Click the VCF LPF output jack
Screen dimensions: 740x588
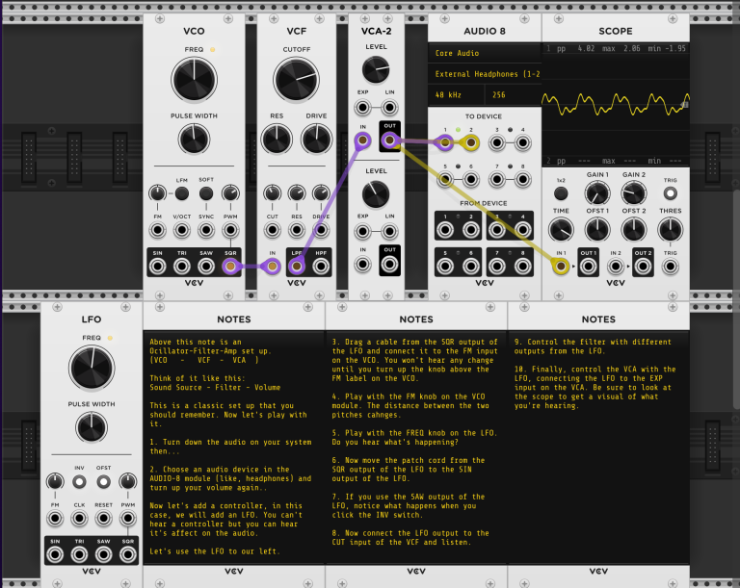[297, 267]
